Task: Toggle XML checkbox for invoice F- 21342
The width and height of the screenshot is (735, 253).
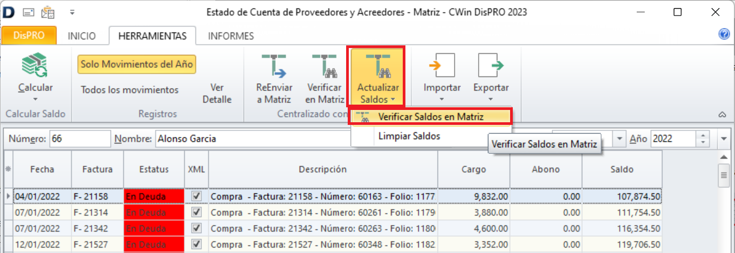Action: 197,228
